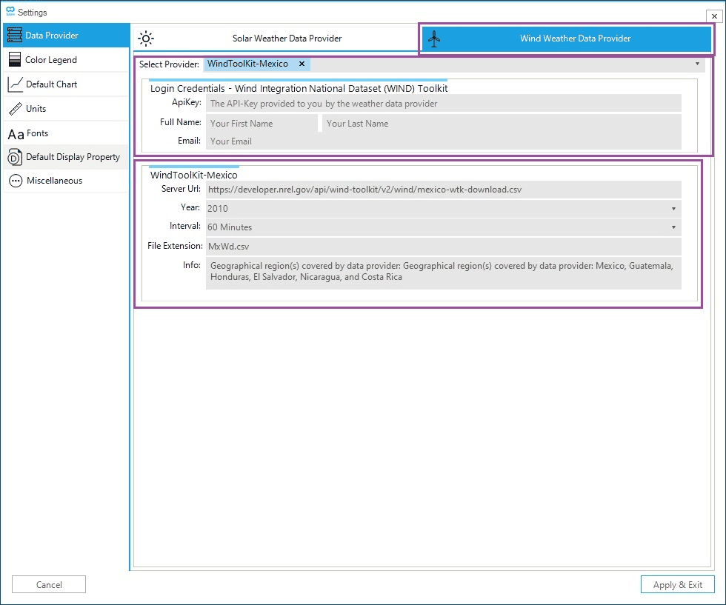
Task: Click the Units ruler icon
Action: [15, 109]
